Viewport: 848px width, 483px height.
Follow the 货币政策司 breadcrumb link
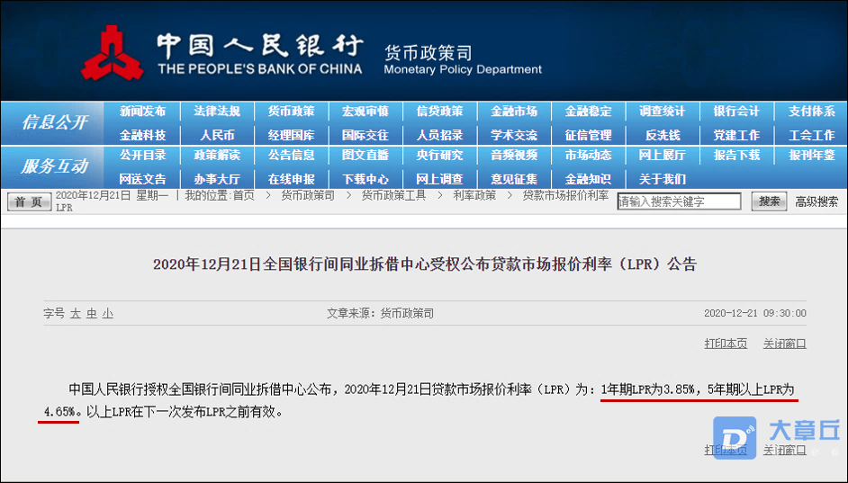308,195
